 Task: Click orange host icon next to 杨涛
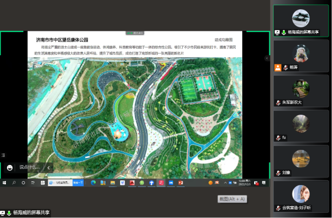[x=278, y=68]
